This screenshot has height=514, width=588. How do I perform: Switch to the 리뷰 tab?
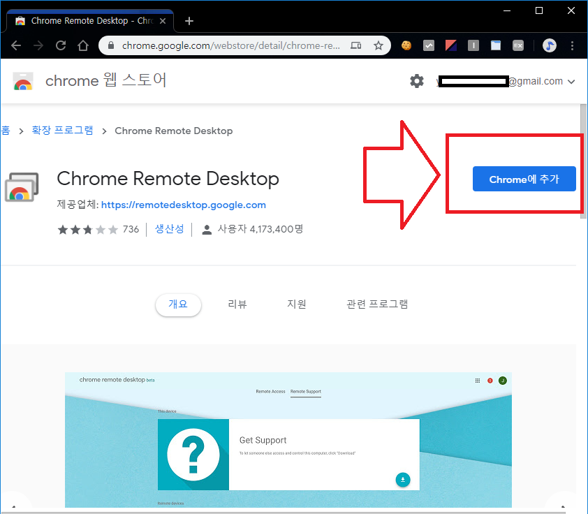tap(237, 304)
